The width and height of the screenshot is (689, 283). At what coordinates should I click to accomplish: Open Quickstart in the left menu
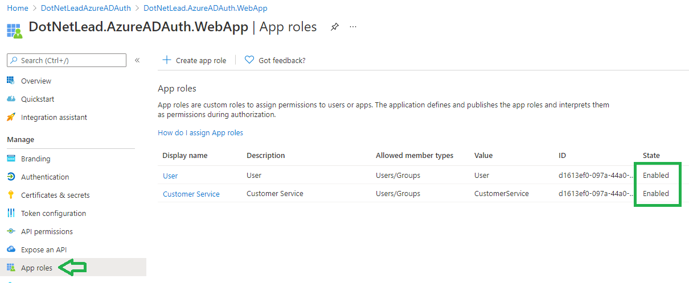click(x=38, y=99)
